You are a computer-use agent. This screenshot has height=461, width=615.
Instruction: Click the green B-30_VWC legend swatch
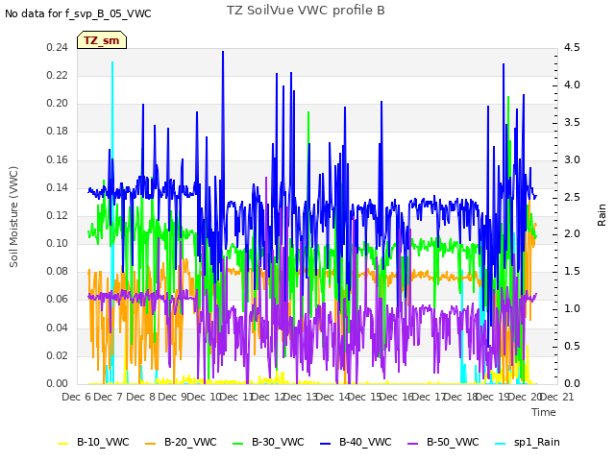[x=238, y=443]
